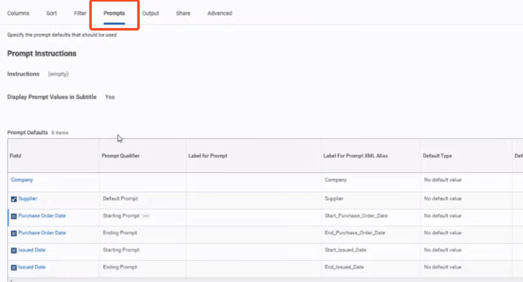Click the Instructions (empty) value

coord(59,74)
